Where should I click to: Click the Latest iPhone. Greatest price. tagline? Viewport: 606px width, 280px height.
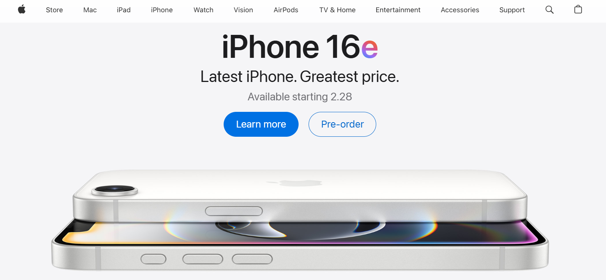(300, 77)
